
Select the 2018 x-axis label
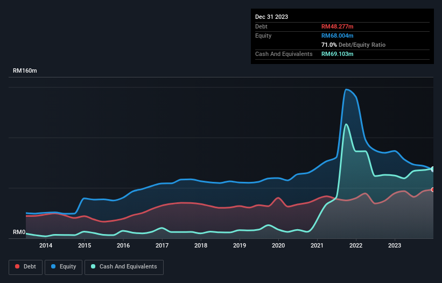coord(201,245)
